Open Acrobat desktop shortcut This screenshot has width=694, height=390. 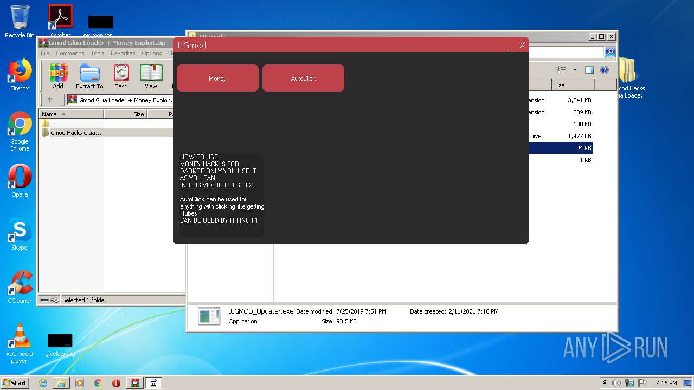(60, 22)
